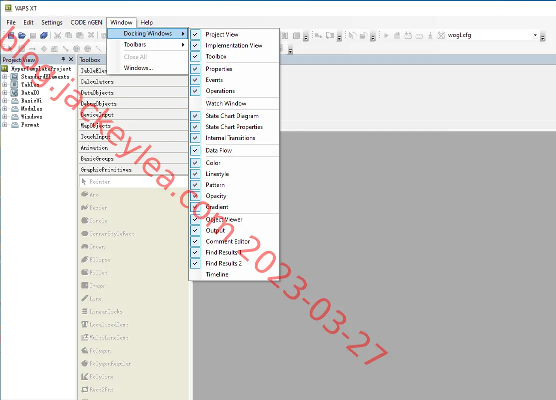The width and height of the screenshot is (556, 400).
Task: Open the Animation toolbox group
Action: point(133,147)
